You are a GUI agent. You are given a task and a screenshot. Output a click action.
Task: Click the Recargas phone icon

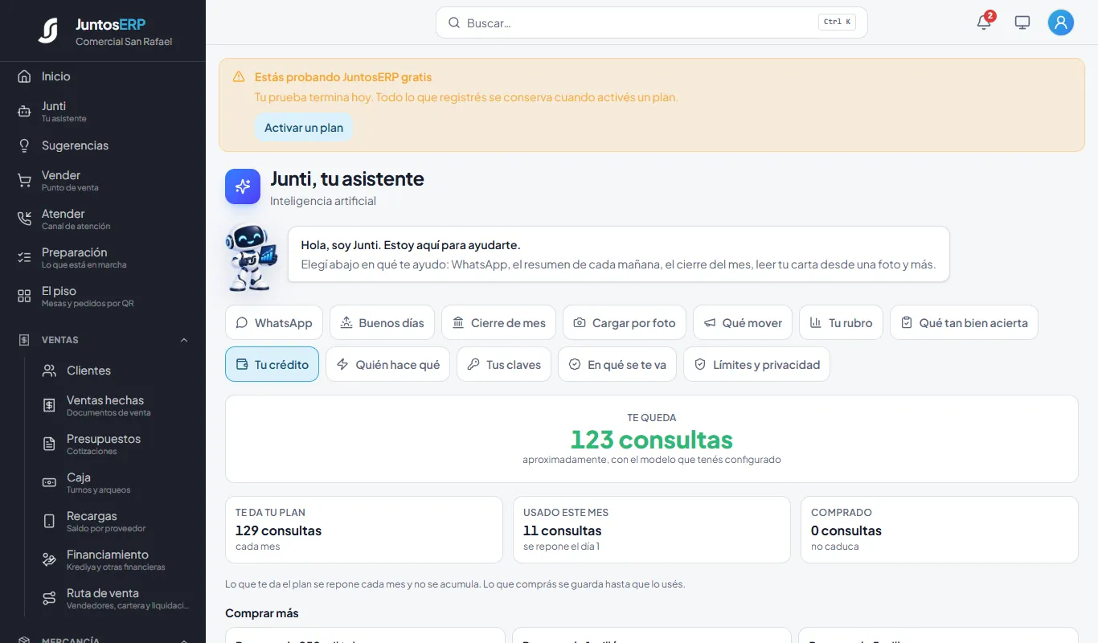49,522
